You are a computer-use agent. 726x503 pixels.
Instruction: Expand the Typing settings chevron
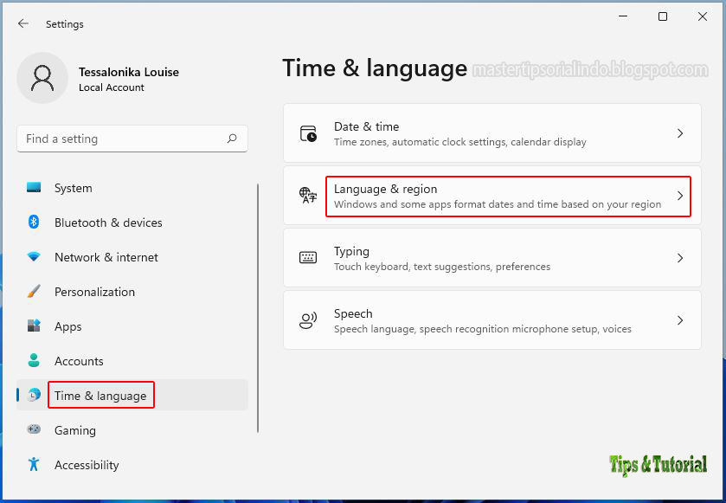[680, 257]
